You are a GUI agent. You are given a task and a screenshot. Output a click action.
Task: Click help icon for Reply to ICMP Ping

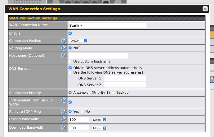[x=64, y=111]
